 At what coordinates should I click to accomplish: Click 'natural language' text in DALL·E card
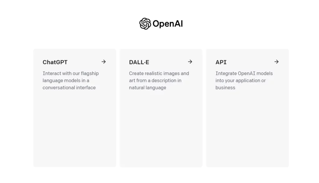pyautogui.click(x=147, y=88)
